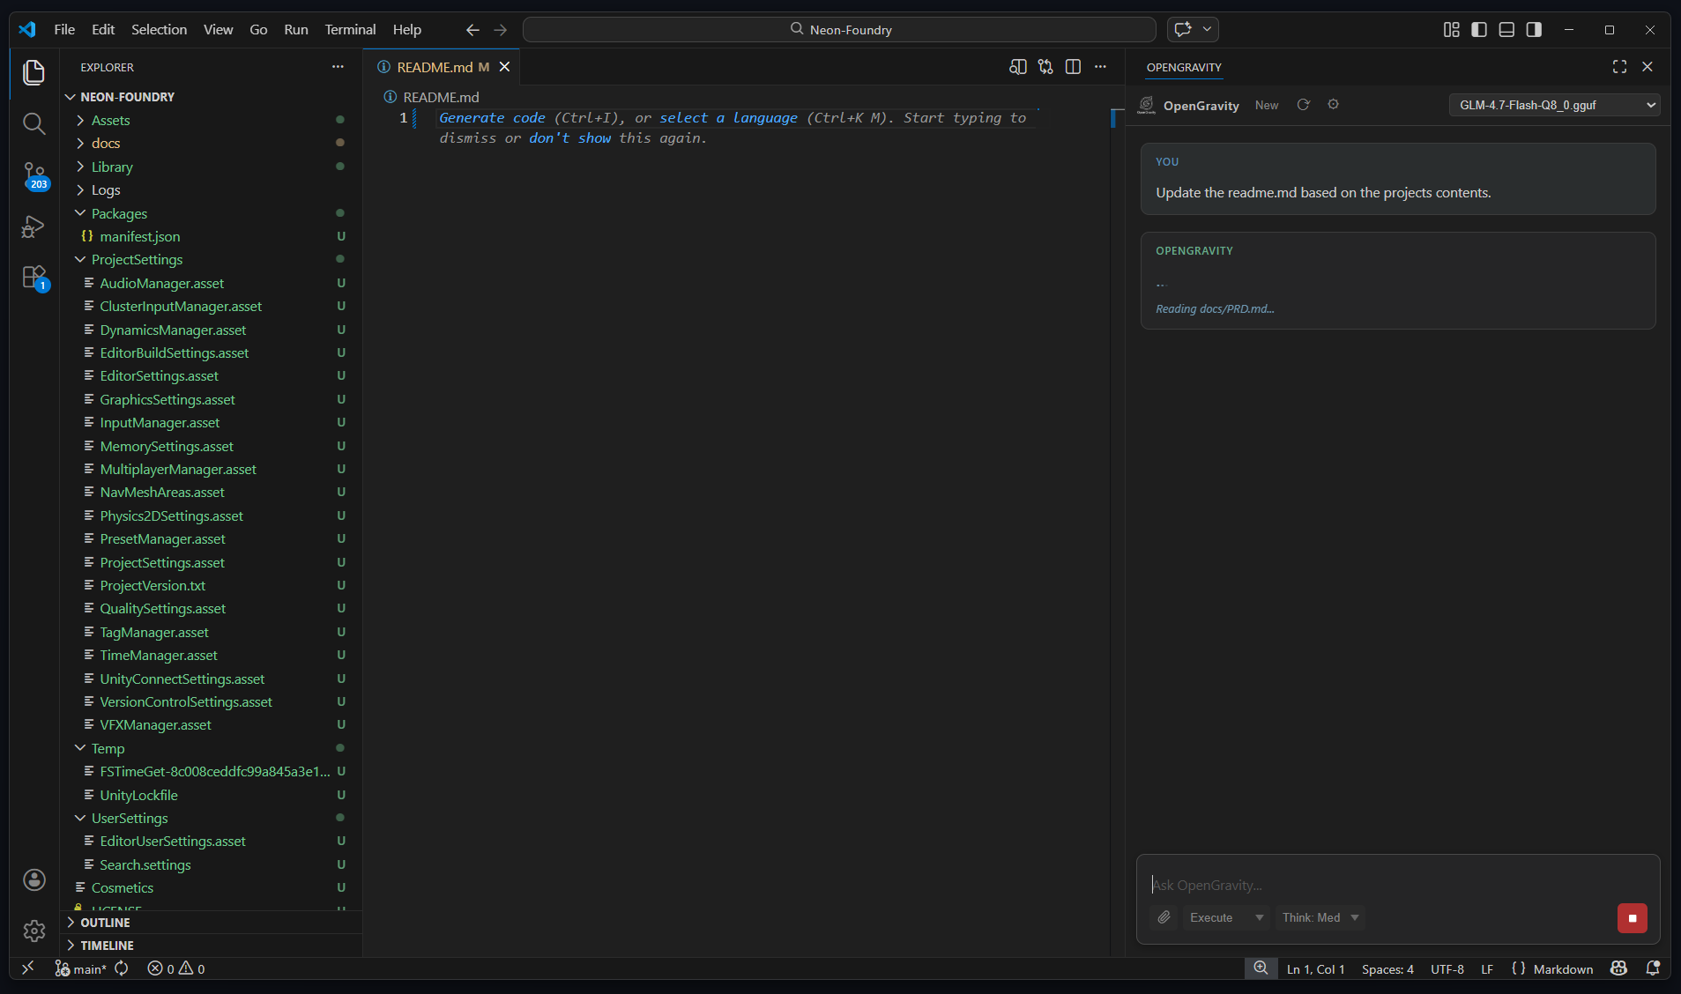Click the attach file paperclip icon
This screenshot has width=1681, height=994.
[1164, 917]
